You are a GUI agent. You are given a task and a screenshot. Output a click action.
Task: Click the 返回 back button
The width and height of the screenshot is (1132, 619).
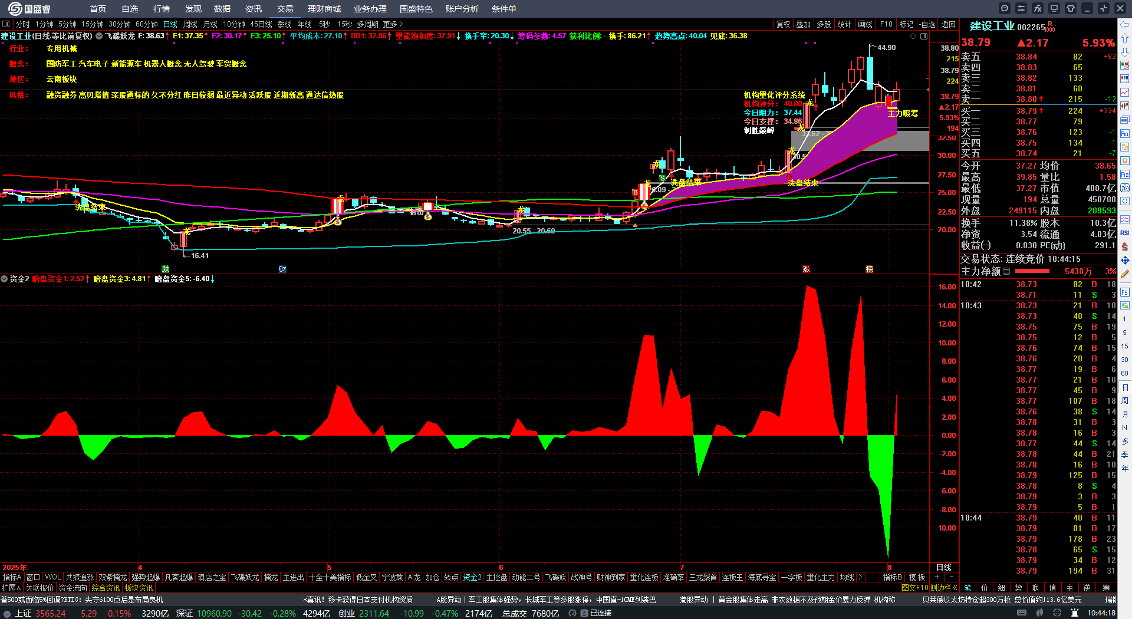click(x=949, y=24)
